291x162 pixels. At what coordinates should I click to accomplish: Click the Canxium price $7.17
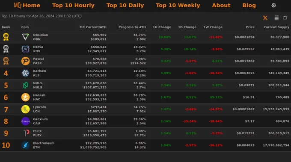point(249,121)
